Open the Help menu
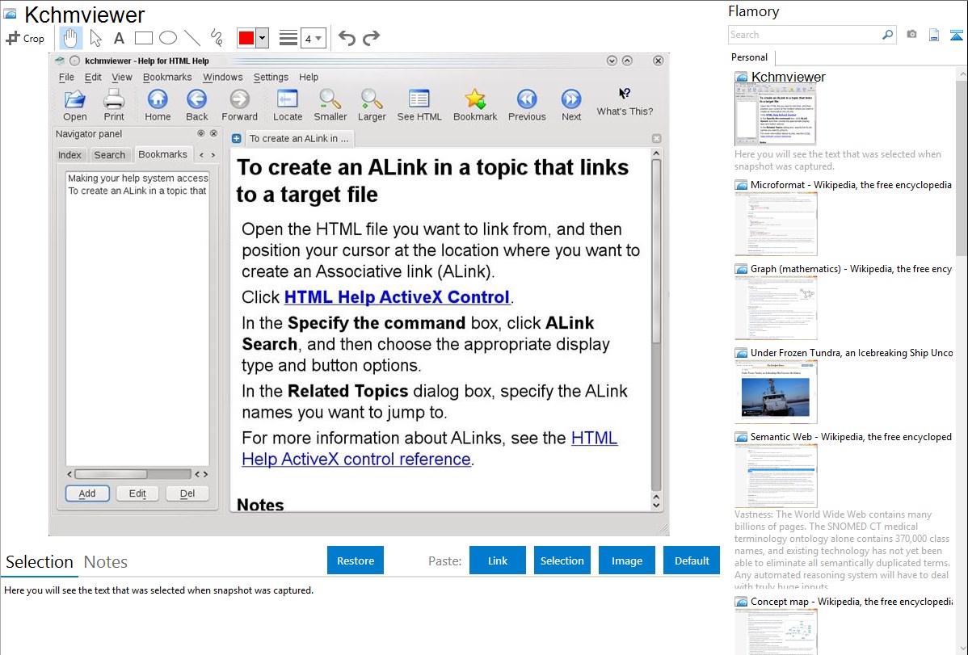 [309, 78]
